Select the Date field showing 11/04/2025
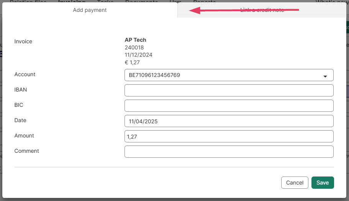Image resolution: width=349 pixels, height=201 pixels. click(229, 121)
